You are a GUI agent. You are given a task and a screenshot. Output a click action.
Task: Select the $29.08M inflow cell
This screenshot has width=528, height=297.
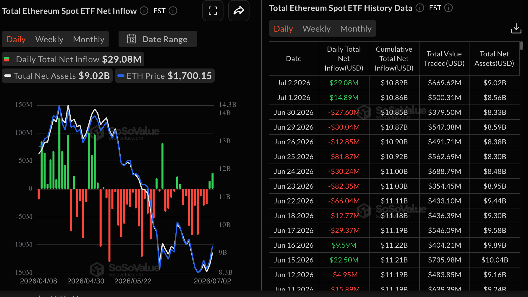[x=344, y=83]
